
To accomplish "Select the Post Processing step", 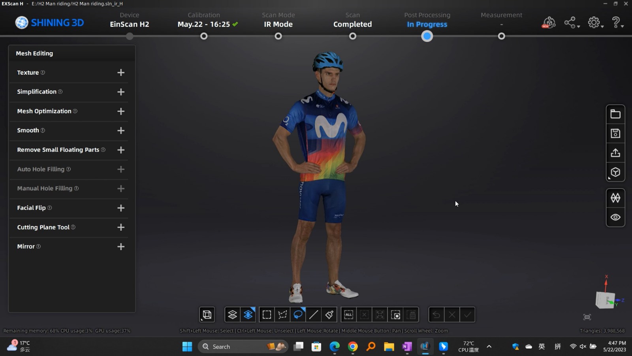I will pos(427,20).
